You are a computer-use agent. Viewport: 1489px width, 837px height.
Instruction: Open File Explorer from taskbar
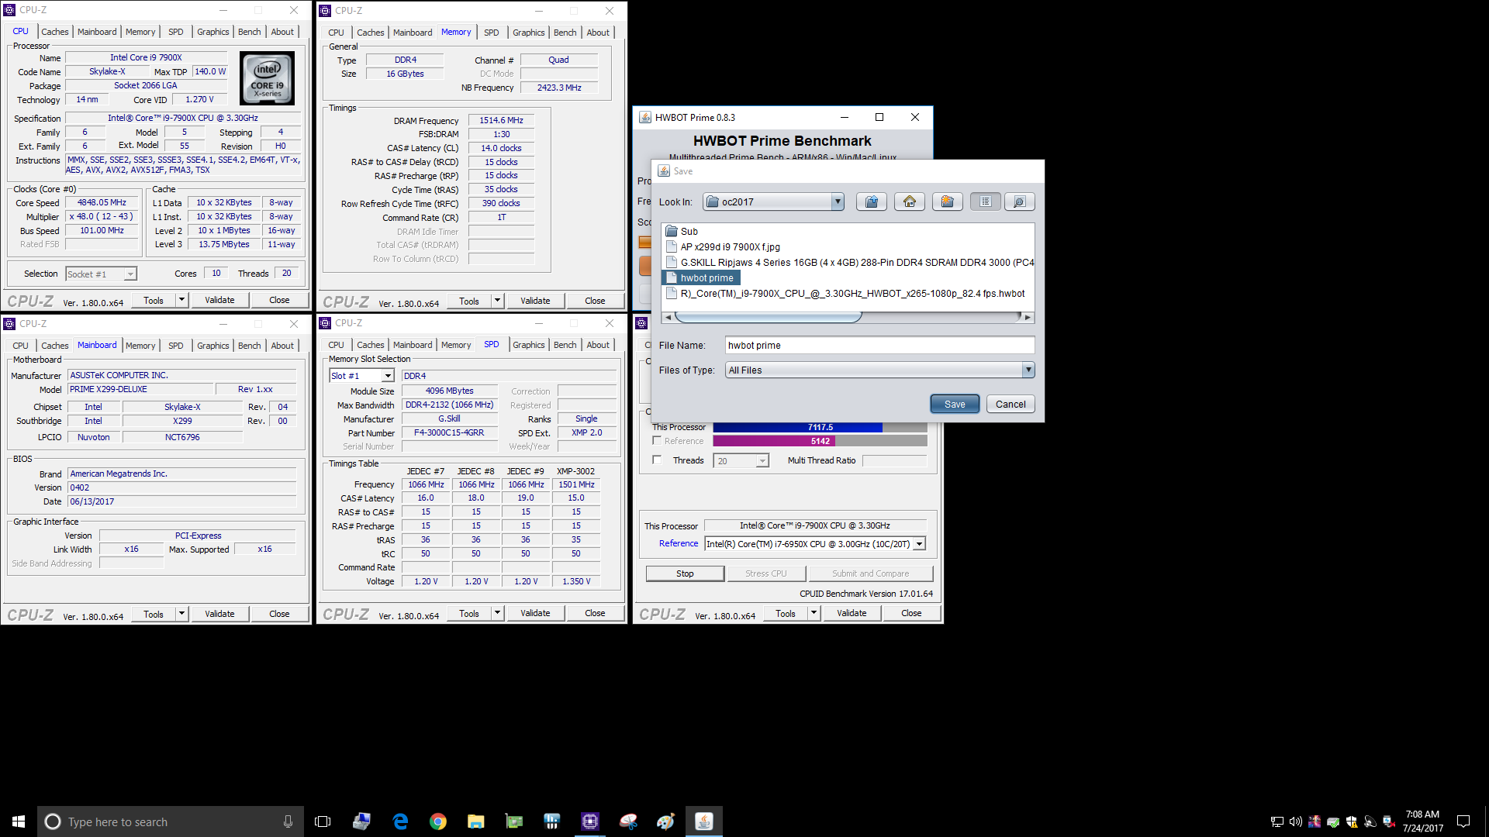click(x=476, y=821)
